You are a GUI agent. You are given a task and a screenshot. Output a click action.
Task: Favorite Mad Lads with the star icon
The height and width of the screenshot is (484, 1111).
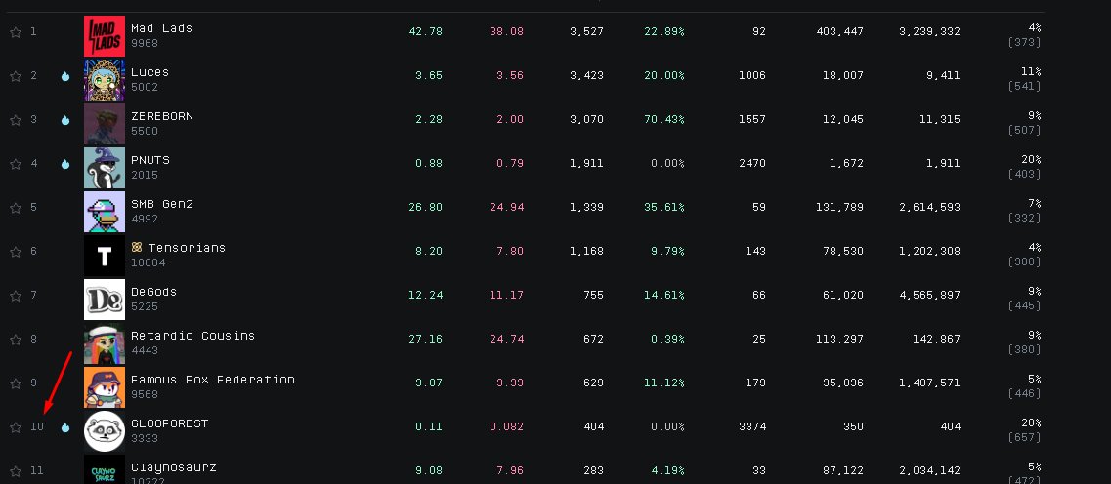pos(16,32)
